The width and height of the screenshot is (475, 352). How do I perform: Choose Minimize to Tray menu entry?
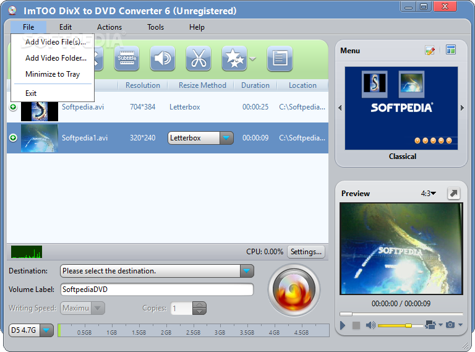pyautogui.click(x=53, y=74)
